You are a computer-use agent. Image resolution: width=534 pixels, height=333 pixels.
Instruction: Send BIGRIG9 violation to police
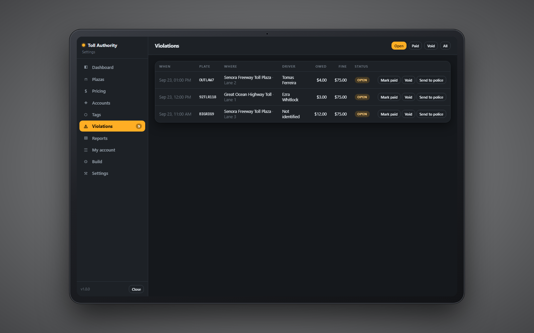(x=431, y=114)
